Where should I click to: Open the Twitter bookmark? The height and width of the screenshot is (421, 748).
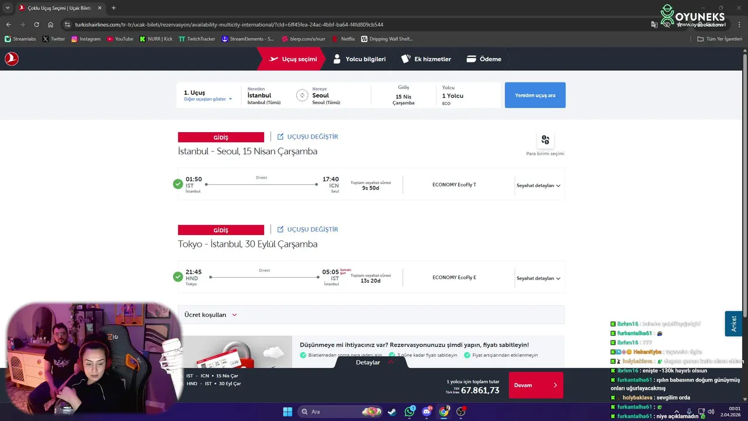(54, 39)
